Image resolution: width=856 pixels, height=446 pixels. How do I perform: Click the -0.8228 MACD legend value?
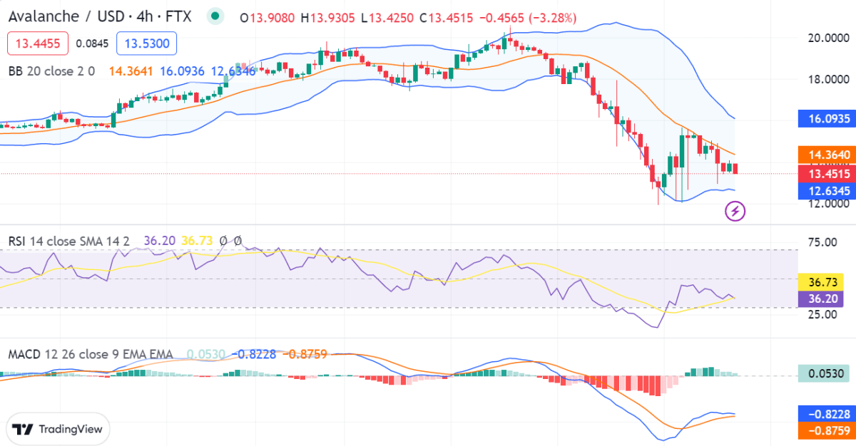click(255, 354)
